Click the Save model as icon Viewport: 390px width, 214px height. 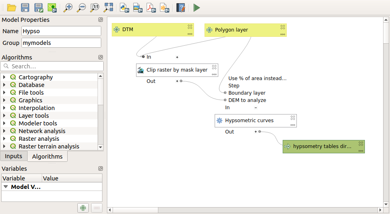pyautogui.click(x=38, y=7)
